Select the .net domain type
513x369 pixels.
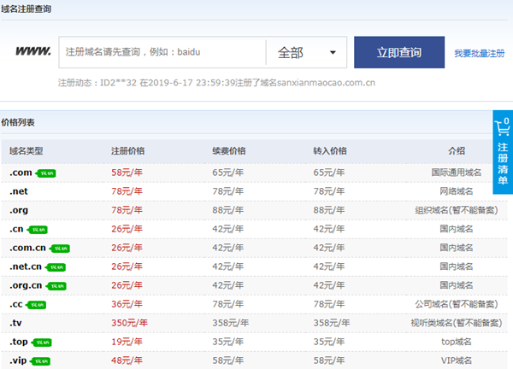pyautogui.click(x=19, y=191)
